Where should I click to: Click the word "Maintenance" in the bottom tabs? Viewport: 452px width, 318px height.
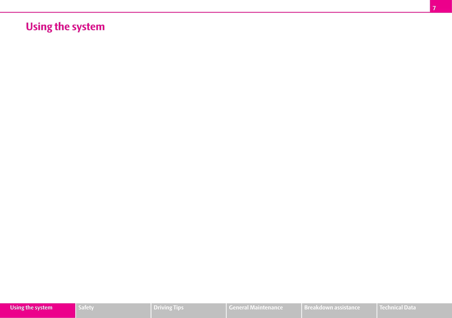click(267, 308)
